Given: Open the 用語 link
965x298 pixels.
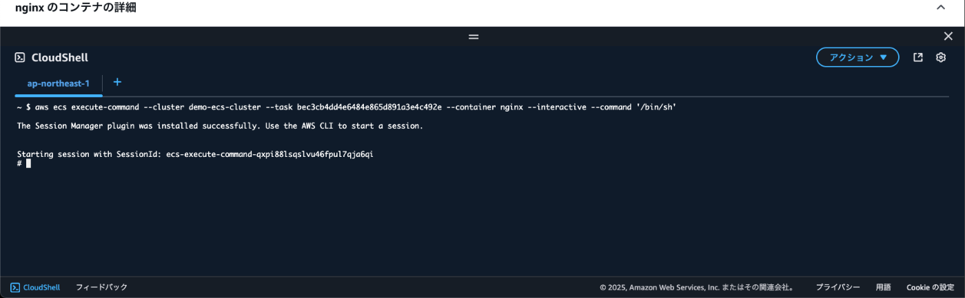Looking at the screenshot, I should click(x=883, y=288).
